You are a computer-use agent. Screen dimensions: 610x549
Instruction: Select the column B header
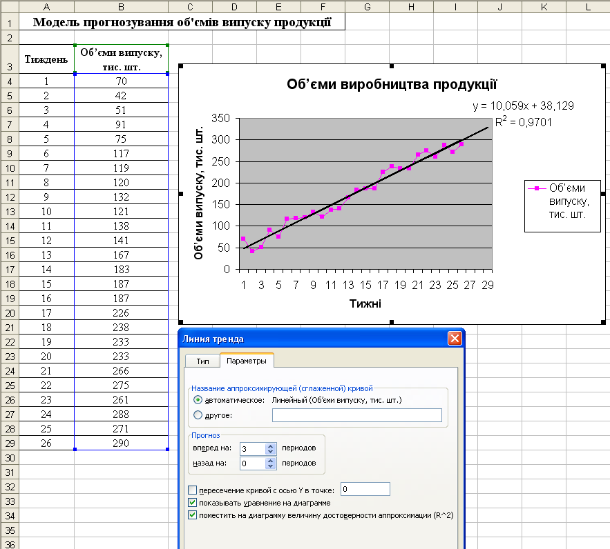(121, 7)
